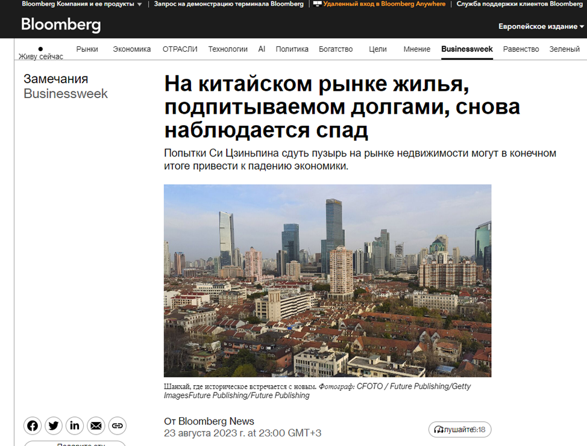Open the Технологии section
This screenshot has height=446, width=587.
[228, 49]
